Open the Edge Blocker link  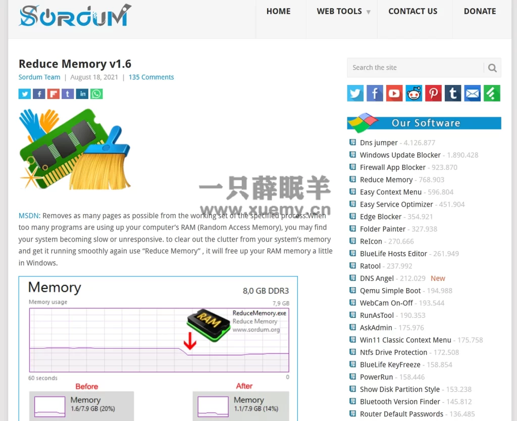381,217
